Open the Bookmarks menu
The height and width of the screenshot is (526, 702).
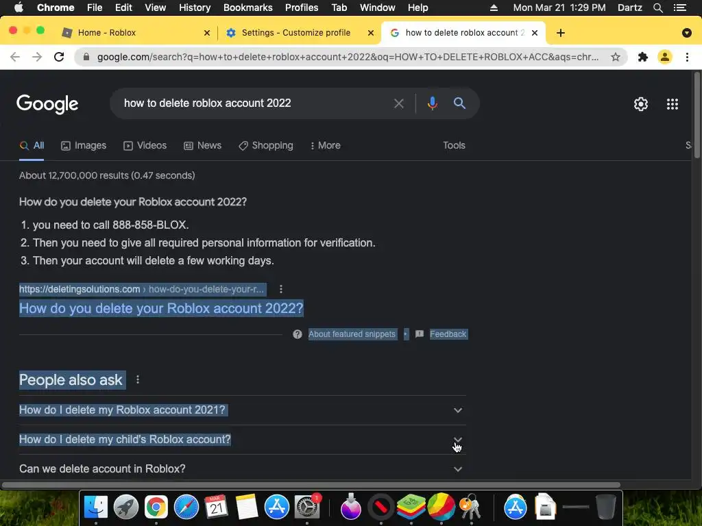pos(248,8)
